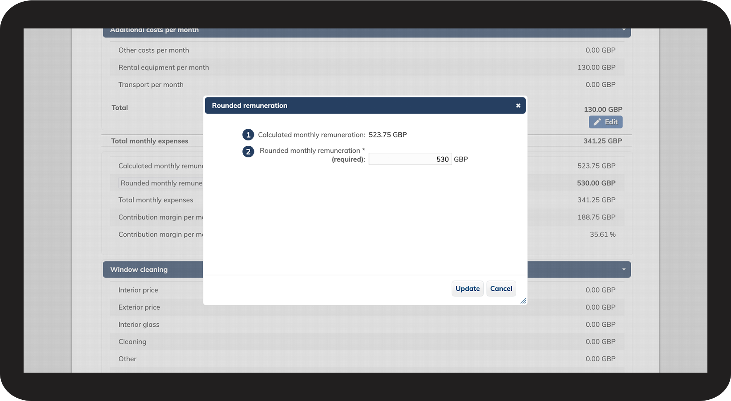
Task: Click the Edit button under Total
Action: [606, 122]
